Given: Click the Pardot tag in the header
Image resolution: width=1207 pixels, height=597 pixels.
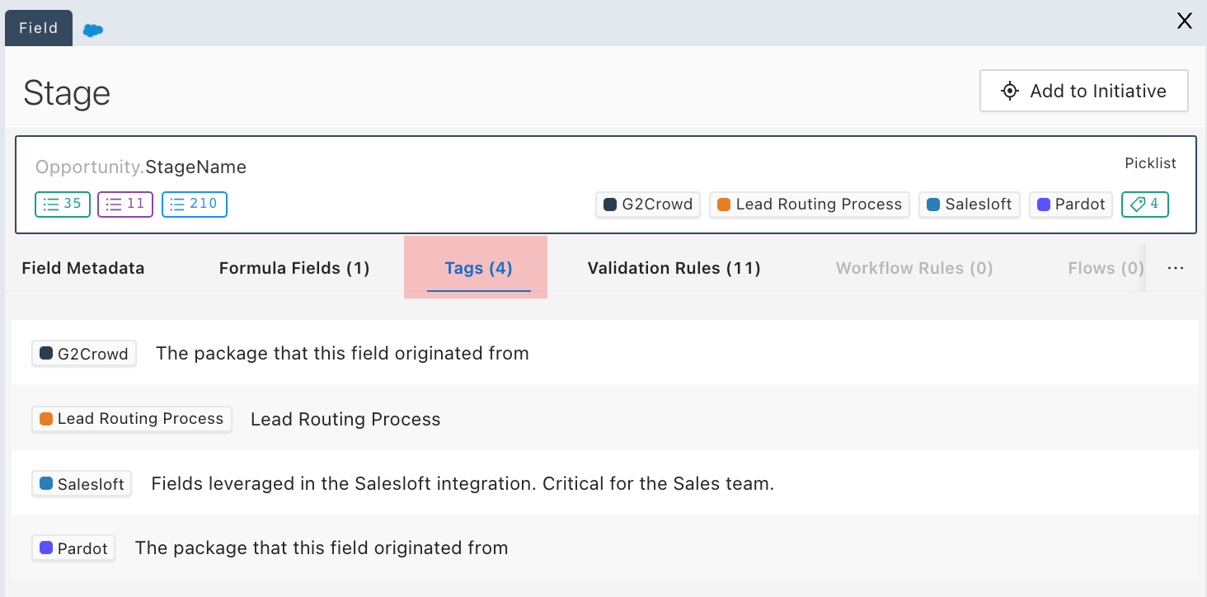Looking at the screenshot, I should click(1071, 204).
